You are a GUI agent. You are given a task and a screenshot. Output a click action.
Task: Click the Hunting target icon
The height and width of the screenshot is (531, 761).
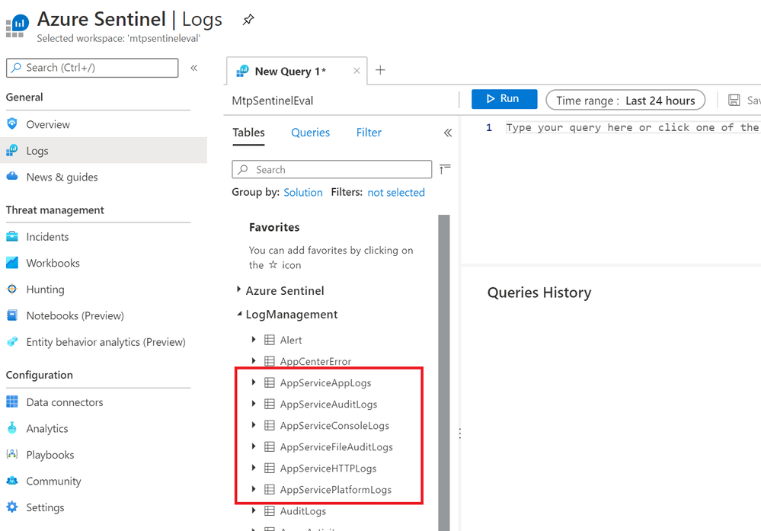pos(12,289)
